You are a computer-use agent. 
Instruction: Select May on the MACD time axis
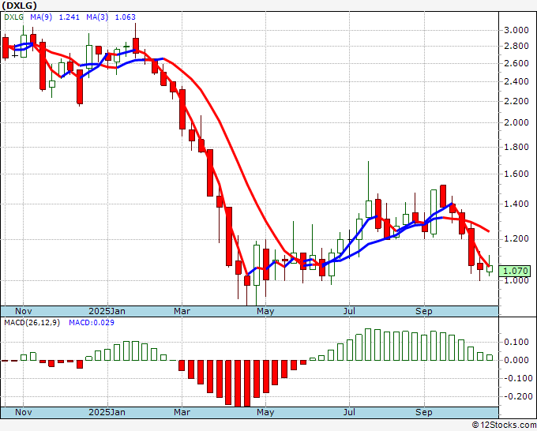click(x=265, y=412)
